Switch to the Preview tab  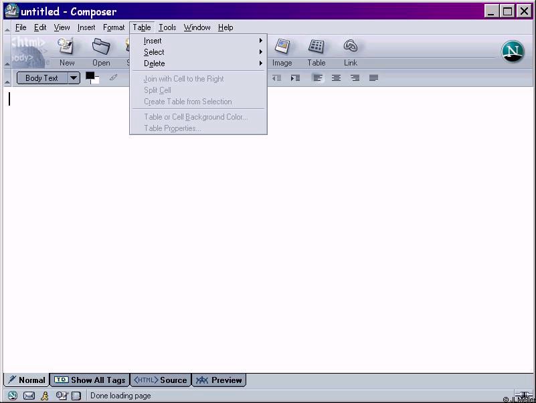[219, 380]
